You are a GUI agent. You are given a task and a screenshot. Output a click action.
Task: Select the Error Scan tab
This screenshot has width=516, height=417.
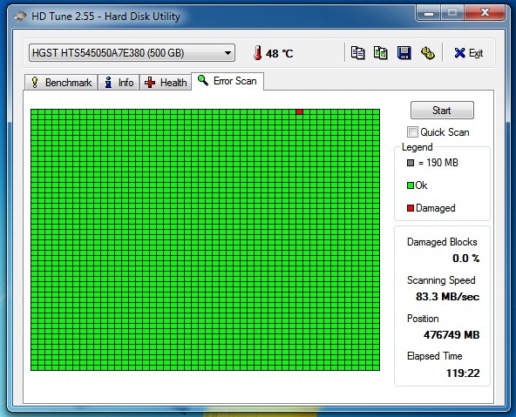tap(227, 81)
